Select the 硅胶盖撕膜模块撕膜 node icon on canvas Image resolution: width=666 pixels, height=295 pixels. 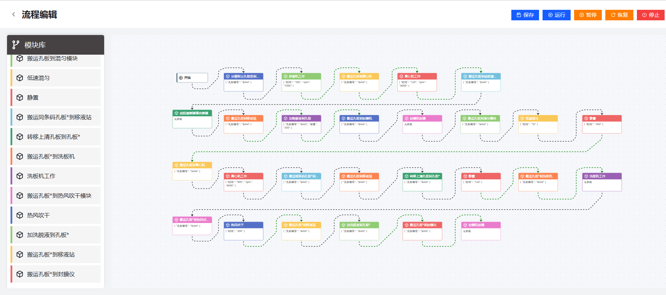176,113
